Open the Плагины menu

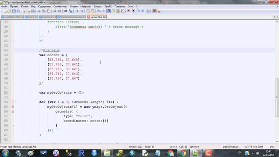pos(119,7)
